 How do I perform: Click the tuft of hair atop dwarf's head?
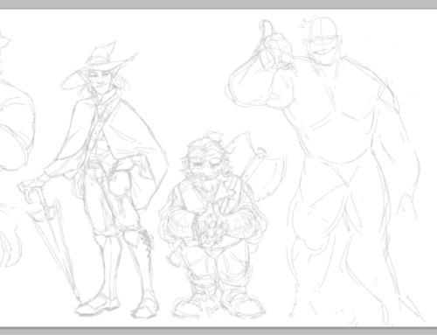[x=214, y=136]
